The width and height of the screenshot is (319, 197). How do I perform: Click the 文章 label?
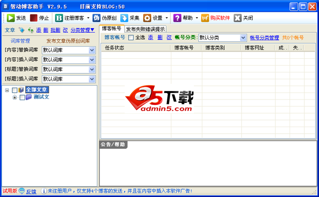tap(10, 30)
